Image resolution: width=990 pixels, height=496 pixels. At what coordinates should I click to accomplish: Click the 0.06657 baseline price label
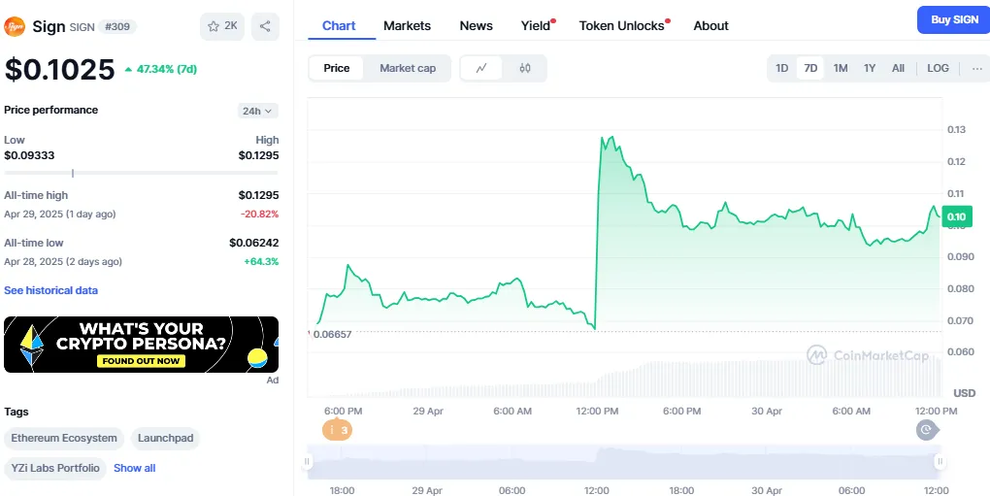coord(332,335)
